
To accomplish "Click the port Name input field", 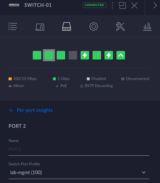I will pyautogui.click(x=79, y=149).
